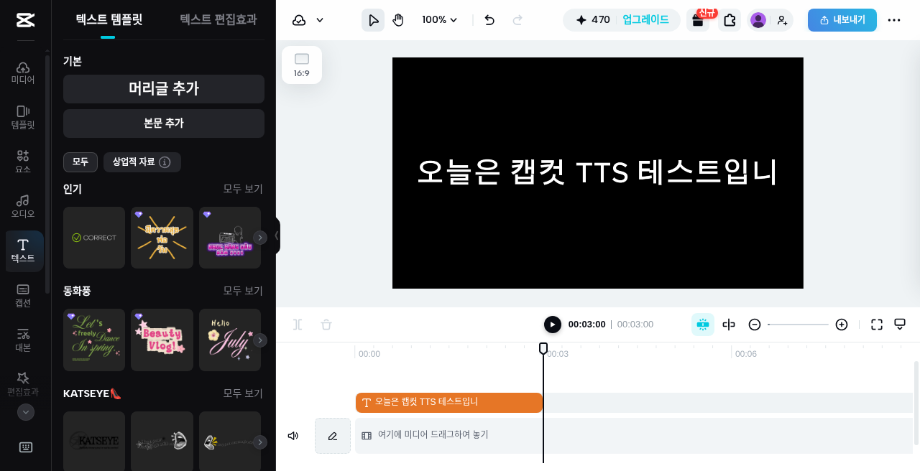Open 모두 보기 for KATSEYE section
The image size is (920, 471).
(243, 393)
